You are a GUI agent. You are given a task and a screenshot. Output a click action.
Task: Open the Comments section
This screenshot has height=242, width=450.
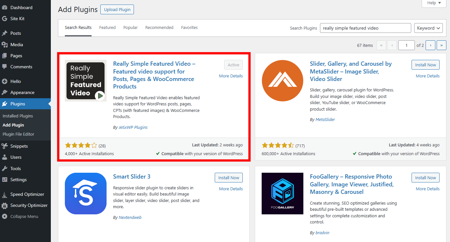[21, 67]
